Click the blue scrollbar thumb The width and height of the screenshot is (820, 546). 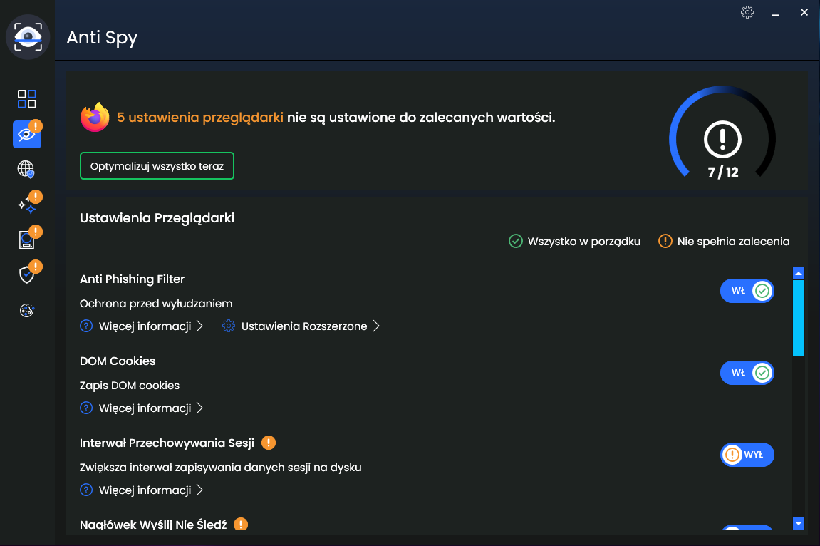click(x=798, y=318)
